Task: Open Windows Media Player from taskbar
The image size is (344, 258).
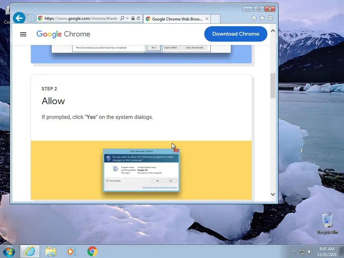Action: point(71,251)
